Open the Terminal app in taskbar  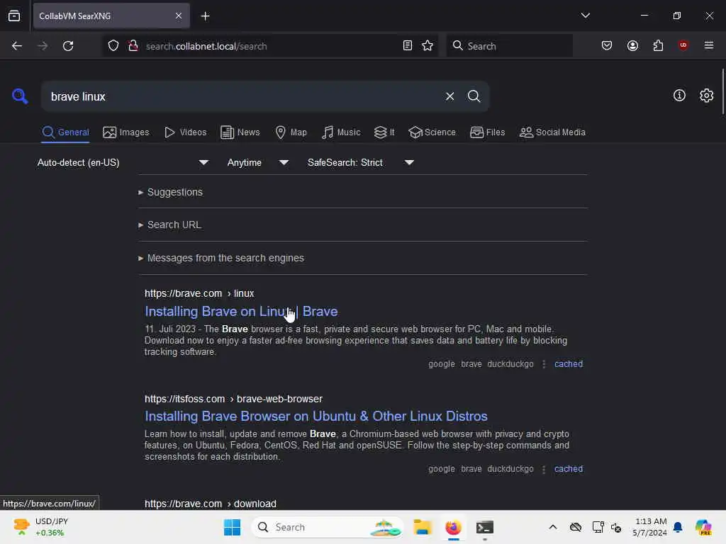(485, 527)
